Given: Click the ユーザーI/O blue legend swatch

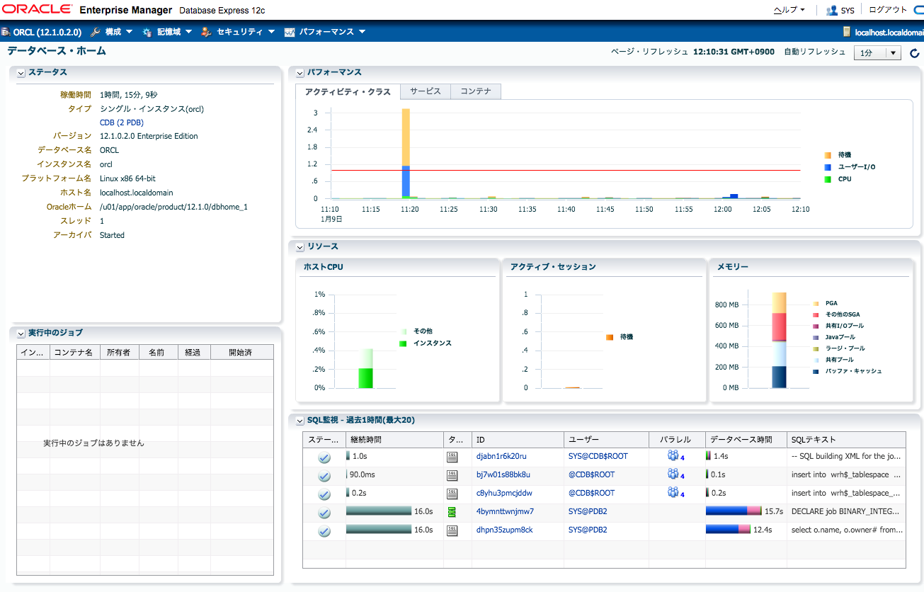Looking at the screenshot, I should click(x=828, y=167).
